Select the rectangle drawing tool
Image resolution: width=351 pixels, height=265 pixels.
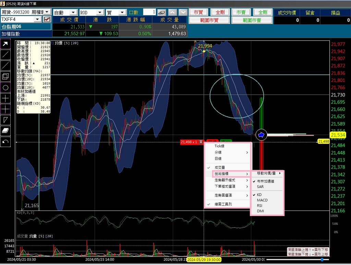coord(5,76)
